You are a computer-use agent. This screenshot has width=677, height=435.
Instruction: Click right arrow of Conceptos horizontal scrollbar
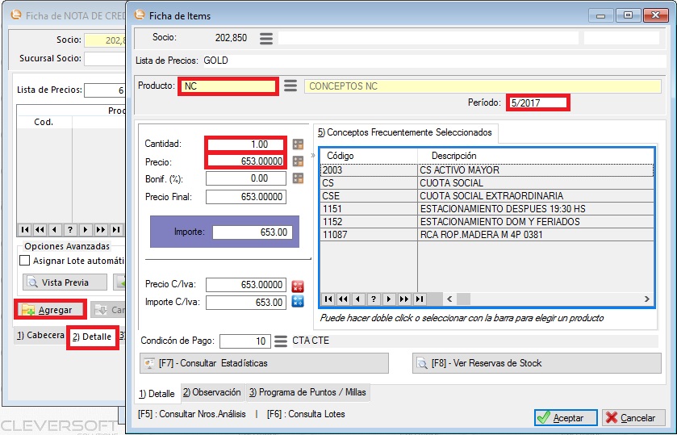tap(646, 299)
